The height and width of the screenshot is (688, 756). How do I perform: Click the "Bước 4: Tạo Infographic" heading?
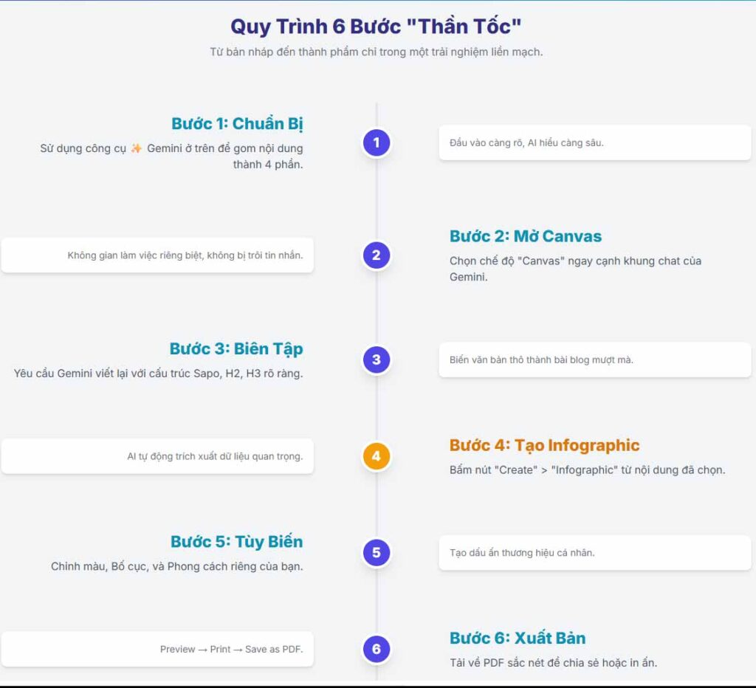pyautogui.click(x=544, y=445)
